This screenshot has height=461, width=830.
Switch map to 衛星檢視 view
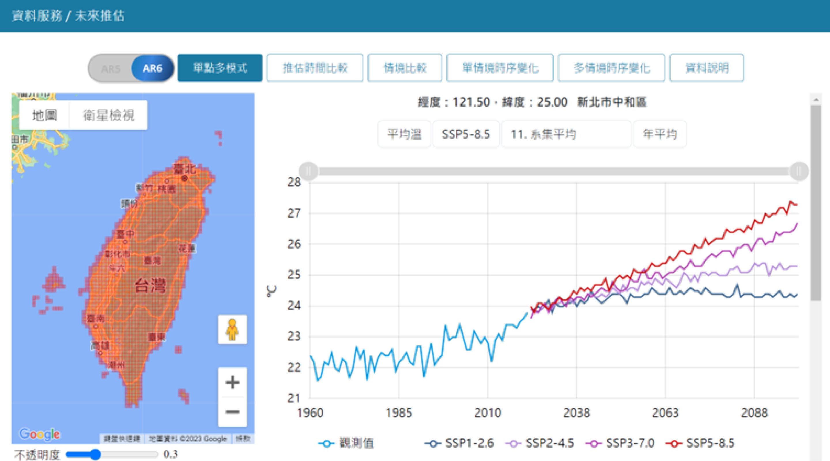[109, 115]
